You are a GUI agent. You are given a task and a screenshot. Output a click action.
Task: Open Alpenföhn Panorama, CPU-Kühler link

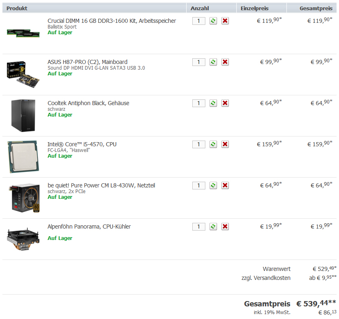pyautogui.click(x=89, y=227)
